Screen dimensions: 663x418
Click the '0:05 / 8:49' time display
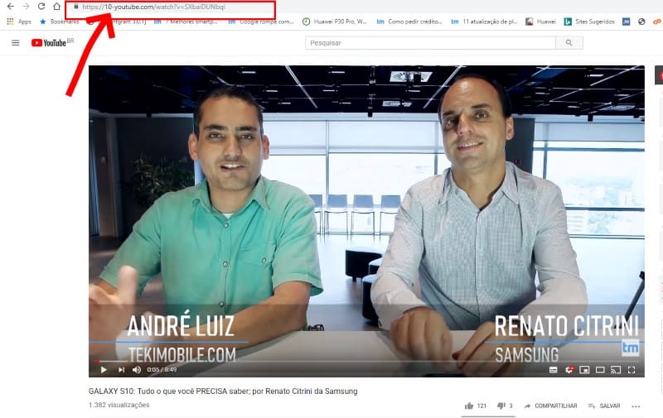pos(162,370)
